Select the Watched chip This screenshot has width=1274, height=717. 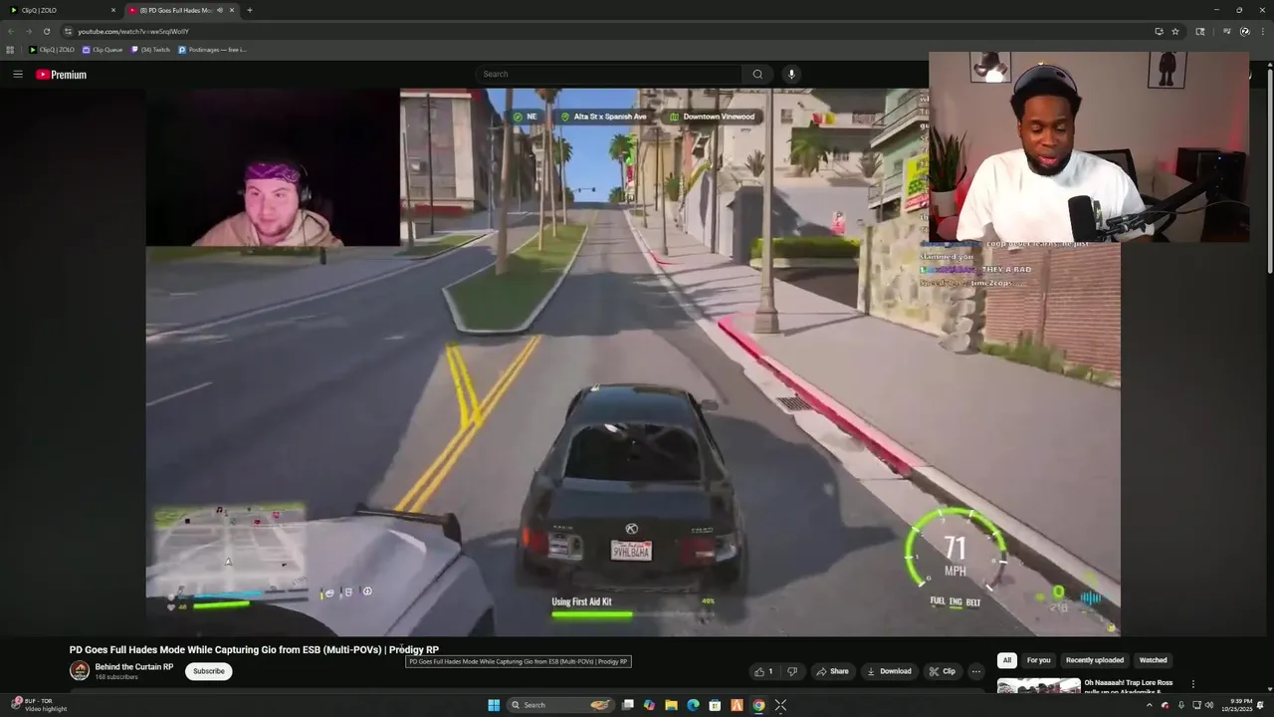pos(1153,660)
